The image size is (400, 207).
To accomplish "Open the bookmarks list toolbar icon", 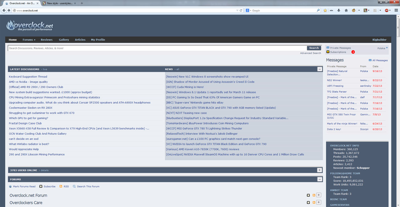I will tap(332, 10).
